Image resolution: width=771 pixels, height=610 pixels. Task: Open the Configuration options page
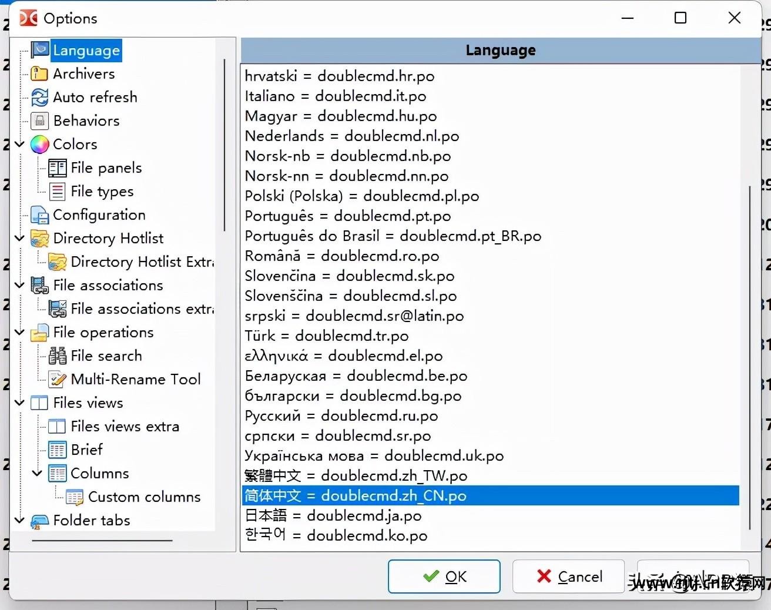[x=99, y=215]
